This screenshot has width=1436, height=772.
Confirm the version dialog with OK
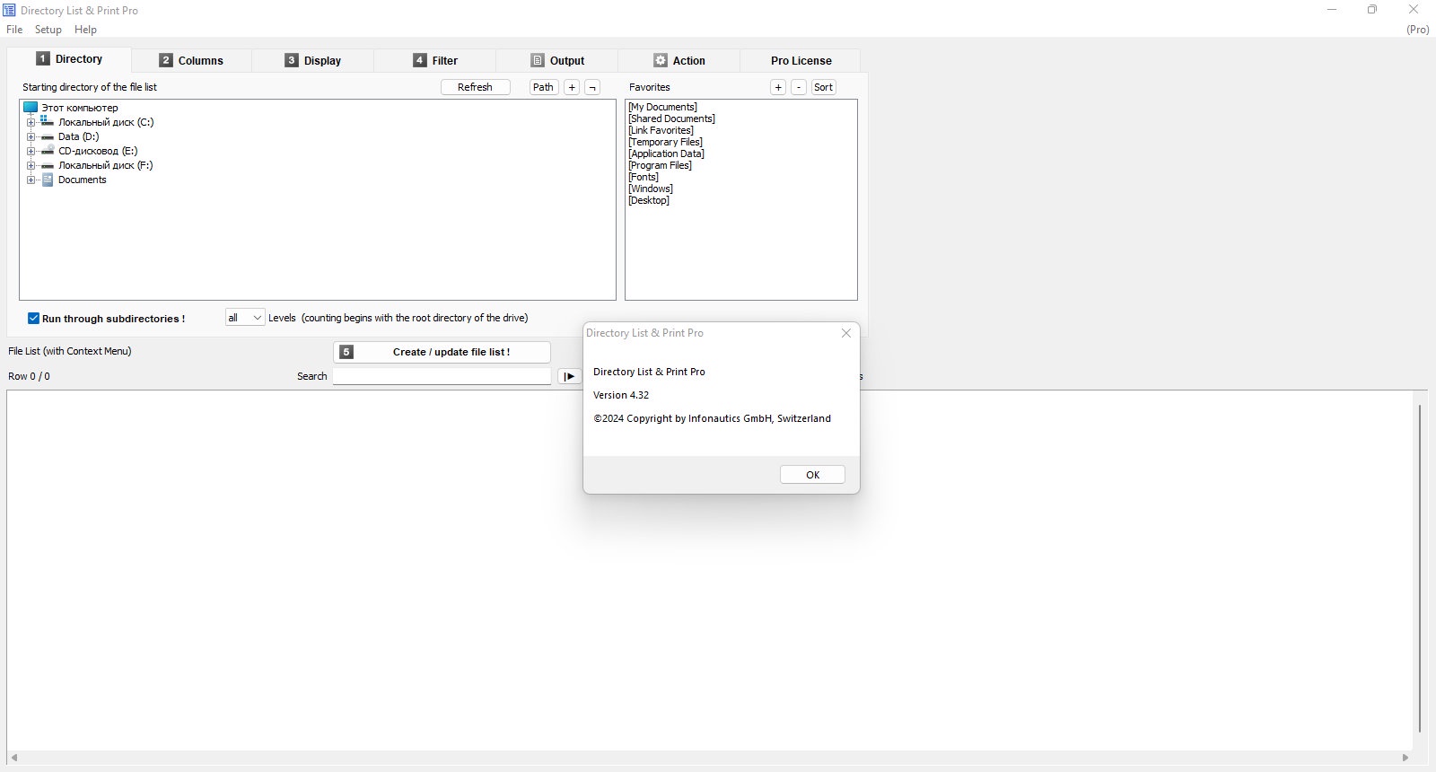[812, 475]
